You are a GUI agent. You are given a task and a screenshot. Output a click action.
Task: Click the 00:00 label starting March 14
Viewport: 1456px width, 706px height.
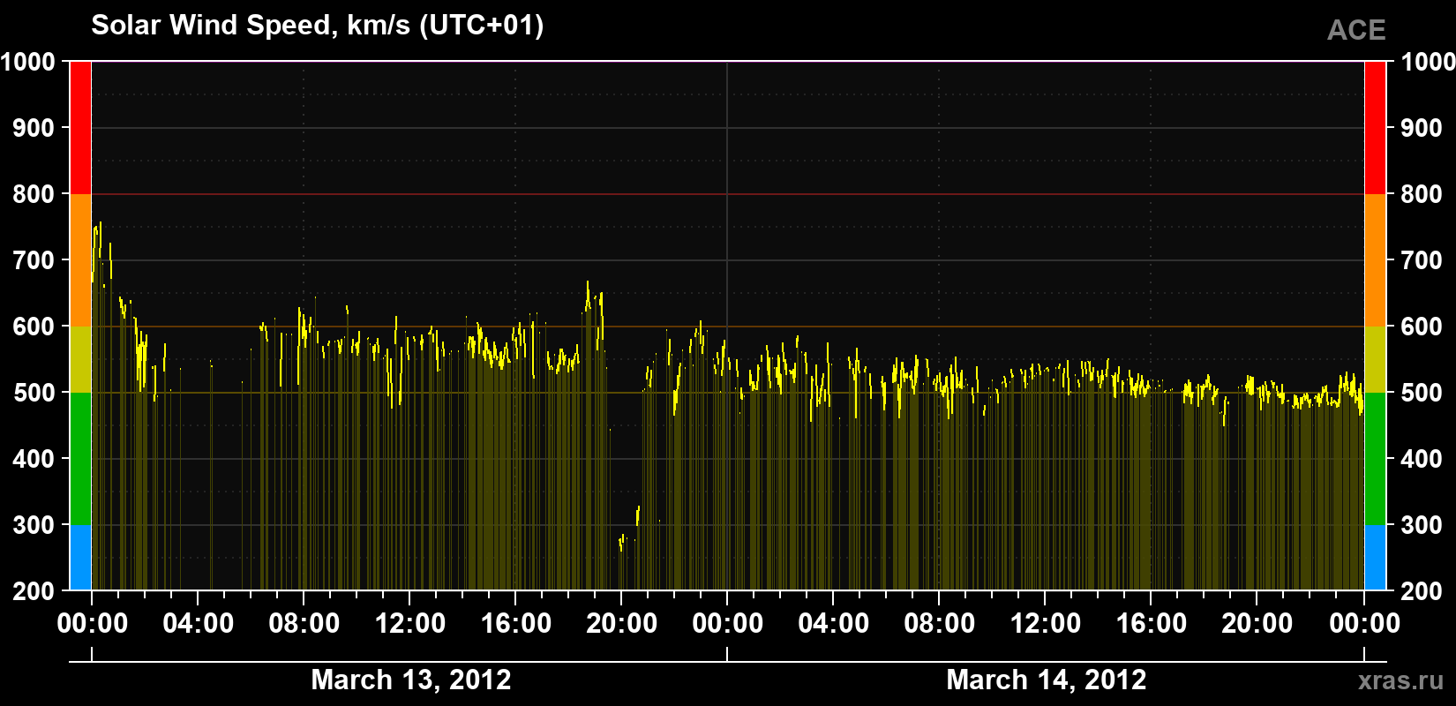[728, 624]
